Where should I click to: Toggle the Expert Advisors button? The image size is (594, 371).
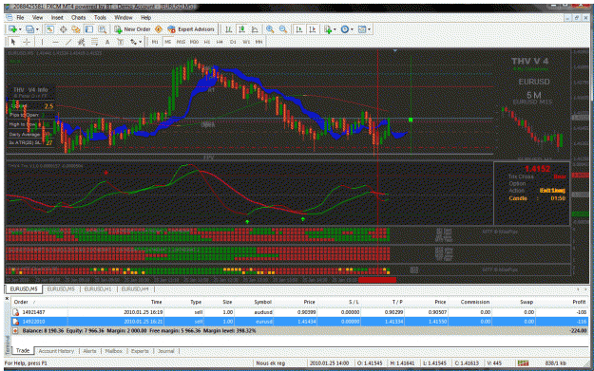191,29
